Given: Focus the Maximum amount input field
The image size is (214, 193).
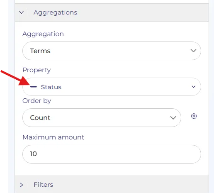Looking at the screenshot, I should [x=112, y=154].
